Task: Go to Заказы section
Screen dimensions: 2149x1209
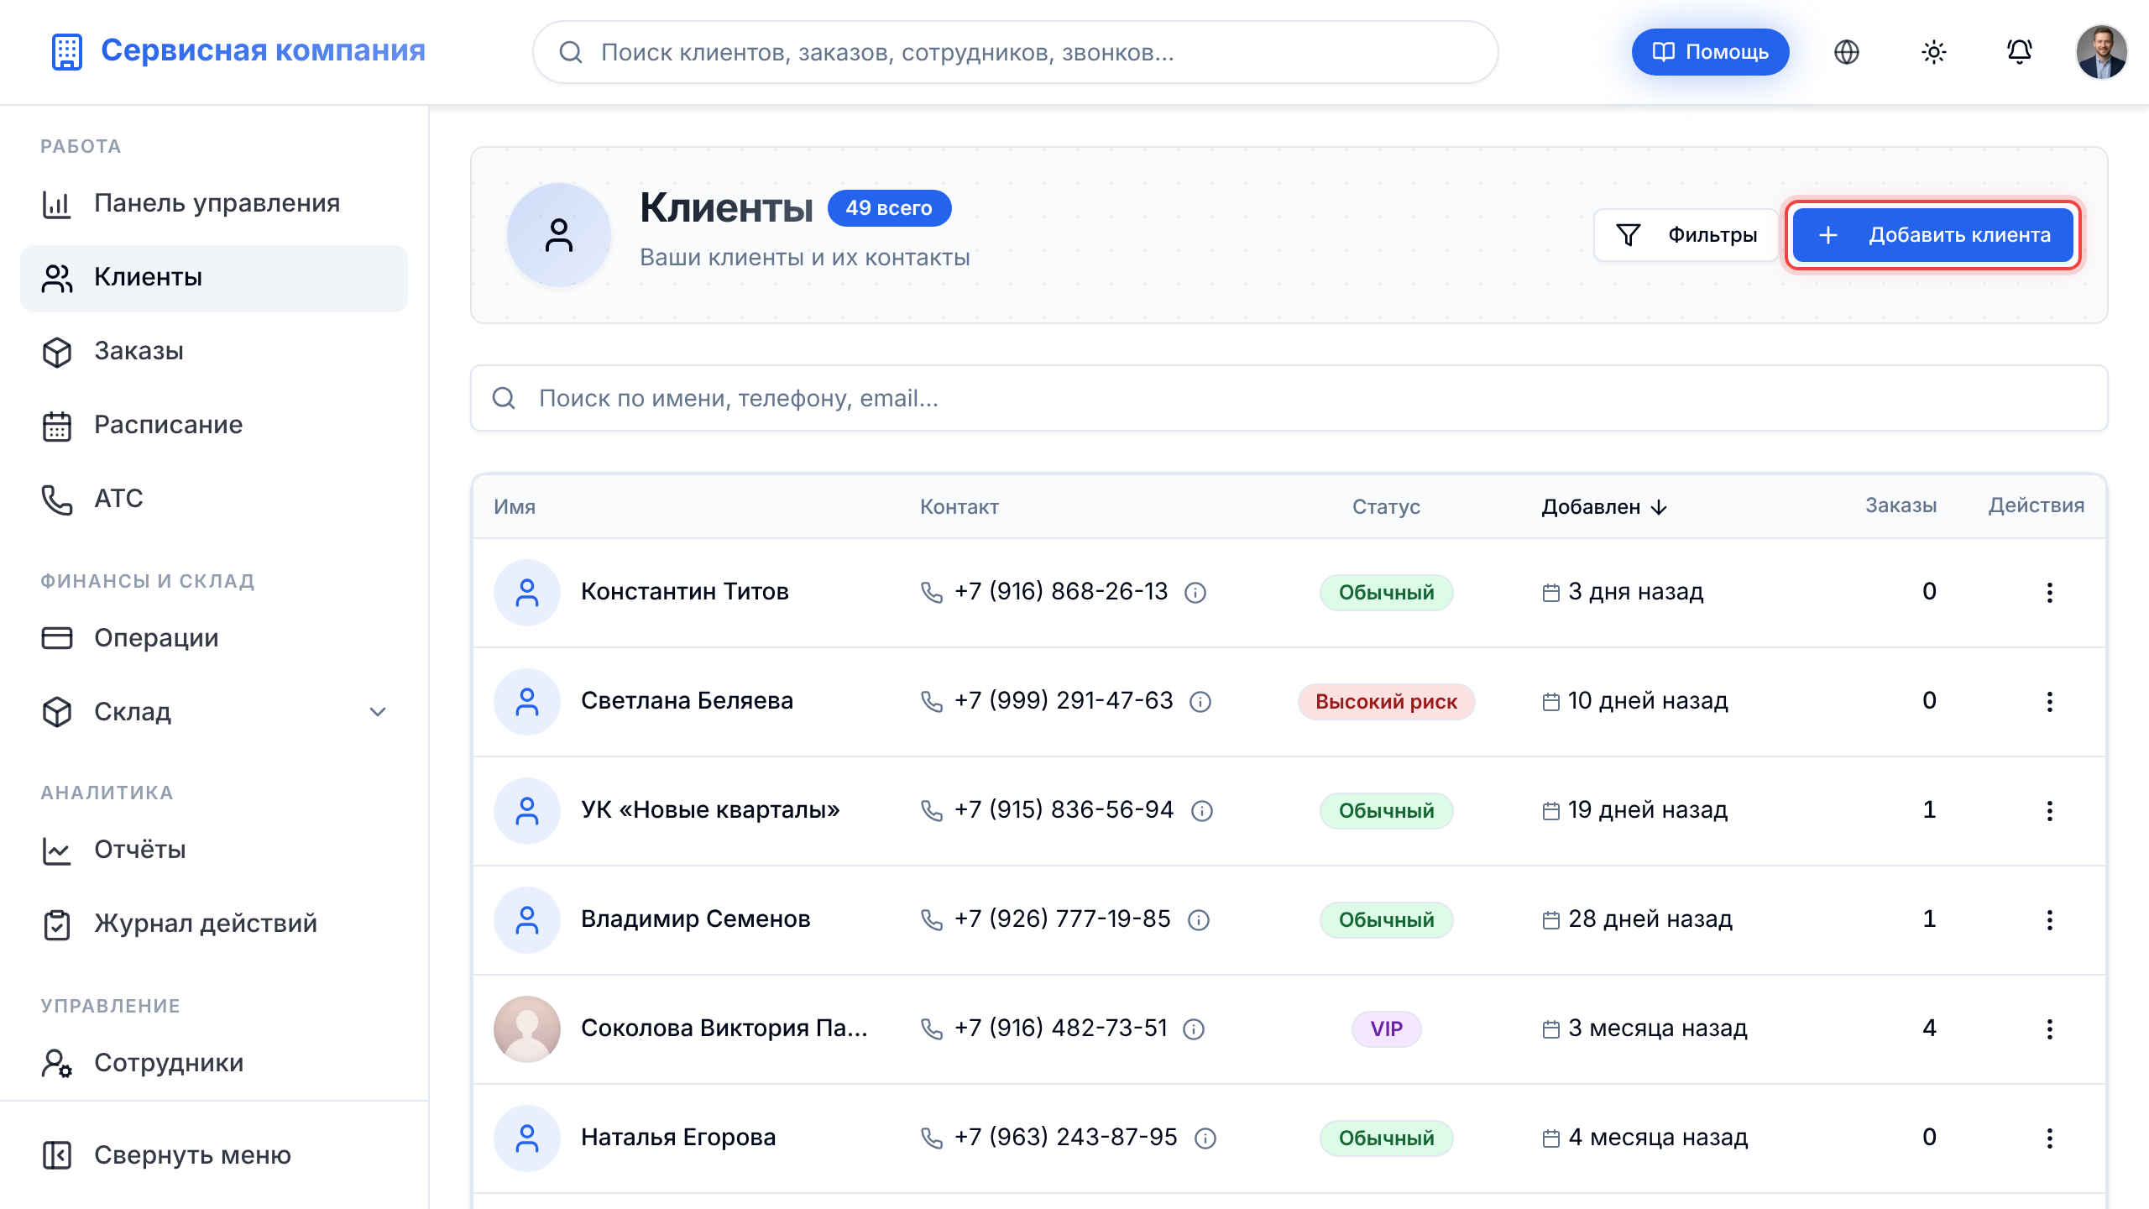Action: pyautogui.click(x=214, y=351)
